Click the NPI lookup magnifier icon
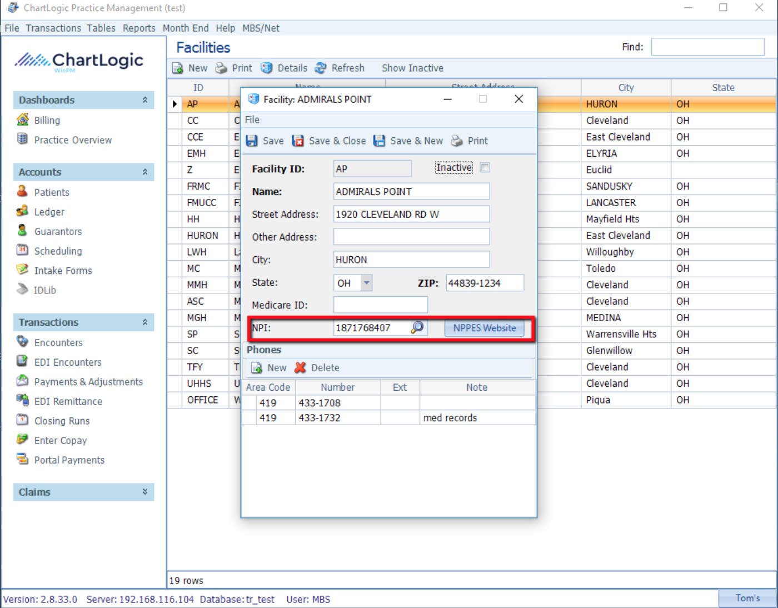Image resolution: width=778 pixels, height=608 pixels. [x=417, y=327]
